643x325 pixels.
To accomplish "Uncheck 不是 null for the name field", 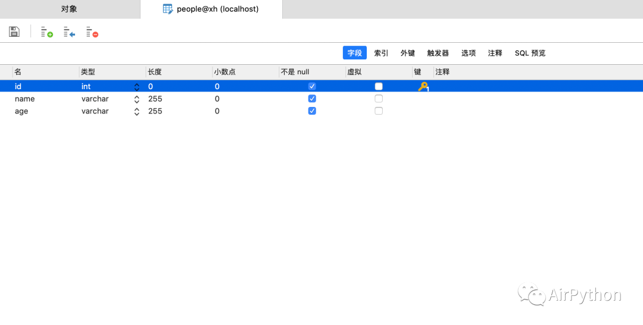I will (312, 99).
